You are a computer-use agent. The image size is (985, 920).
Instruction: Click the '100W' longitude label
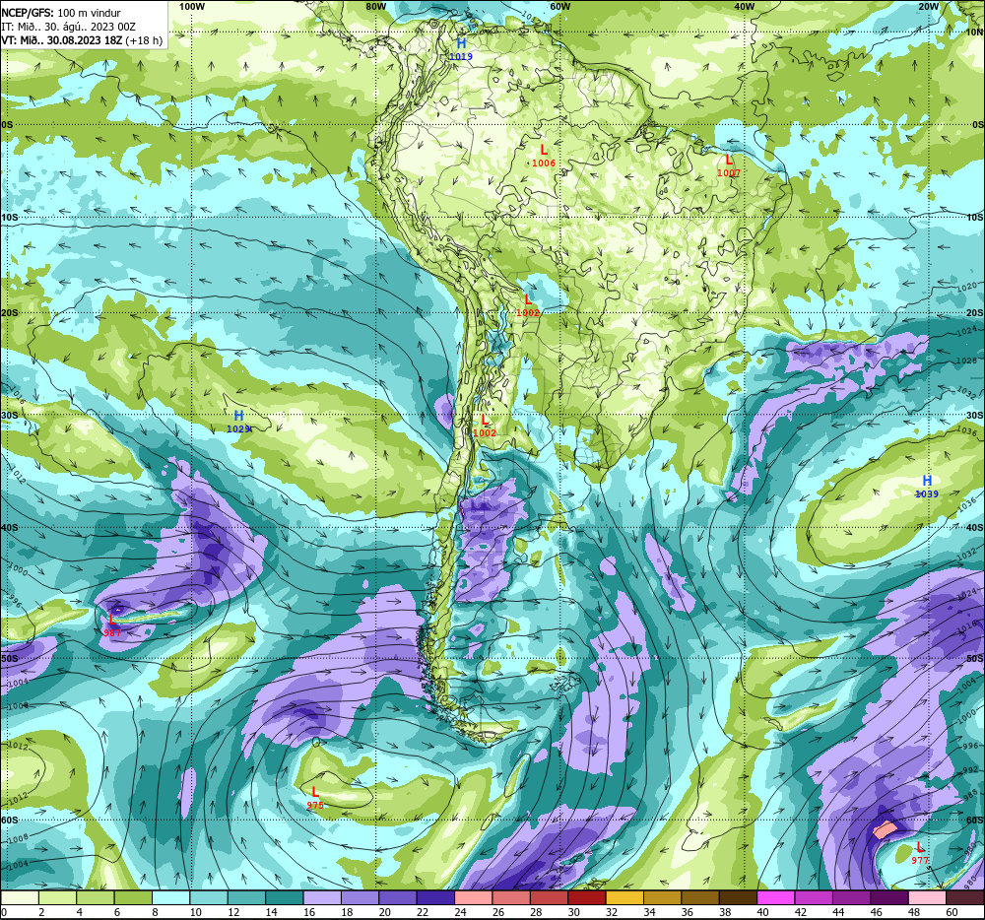(192, 6)
